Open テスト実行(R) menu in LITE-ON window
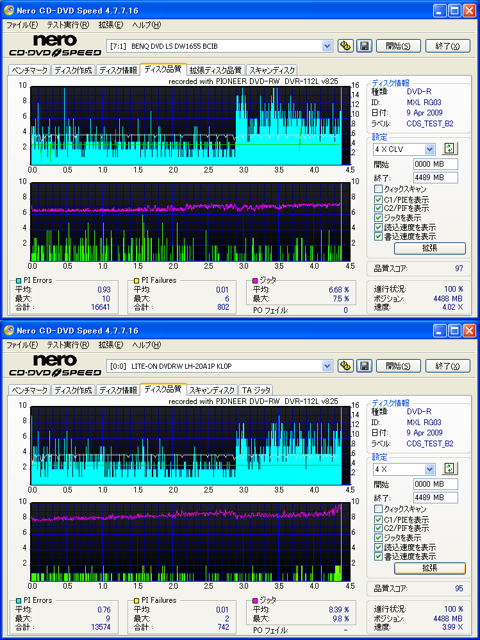480x640 pixels. [x=68, y=345]
